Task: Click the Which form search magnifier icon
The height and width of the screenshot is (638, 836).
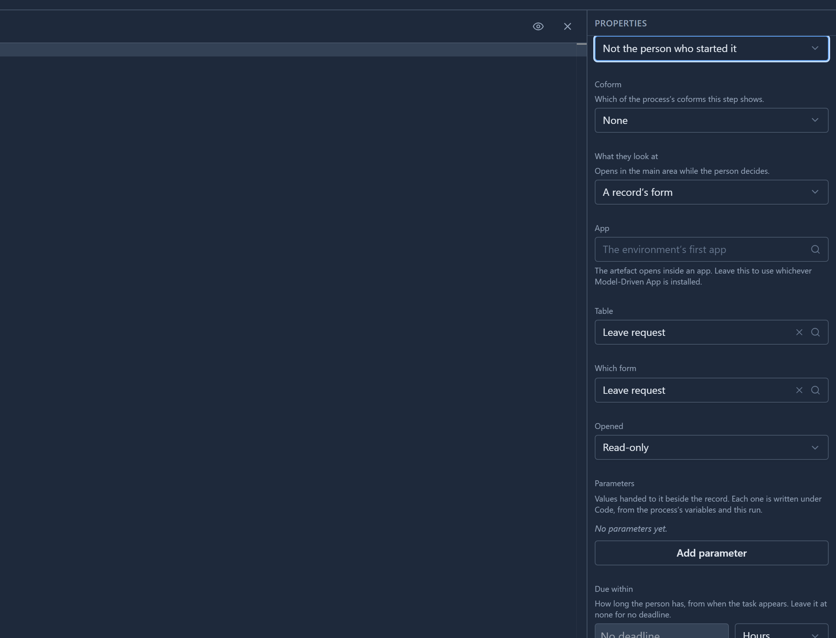Action: pos(815,390)
